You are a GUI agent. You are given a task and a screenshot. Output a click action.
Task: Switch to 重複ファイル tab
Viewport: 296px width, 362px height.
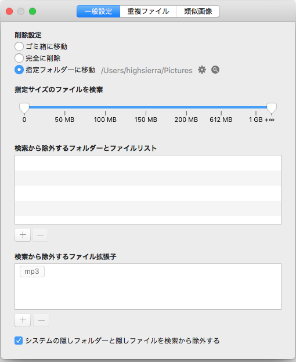click(148, 12)
